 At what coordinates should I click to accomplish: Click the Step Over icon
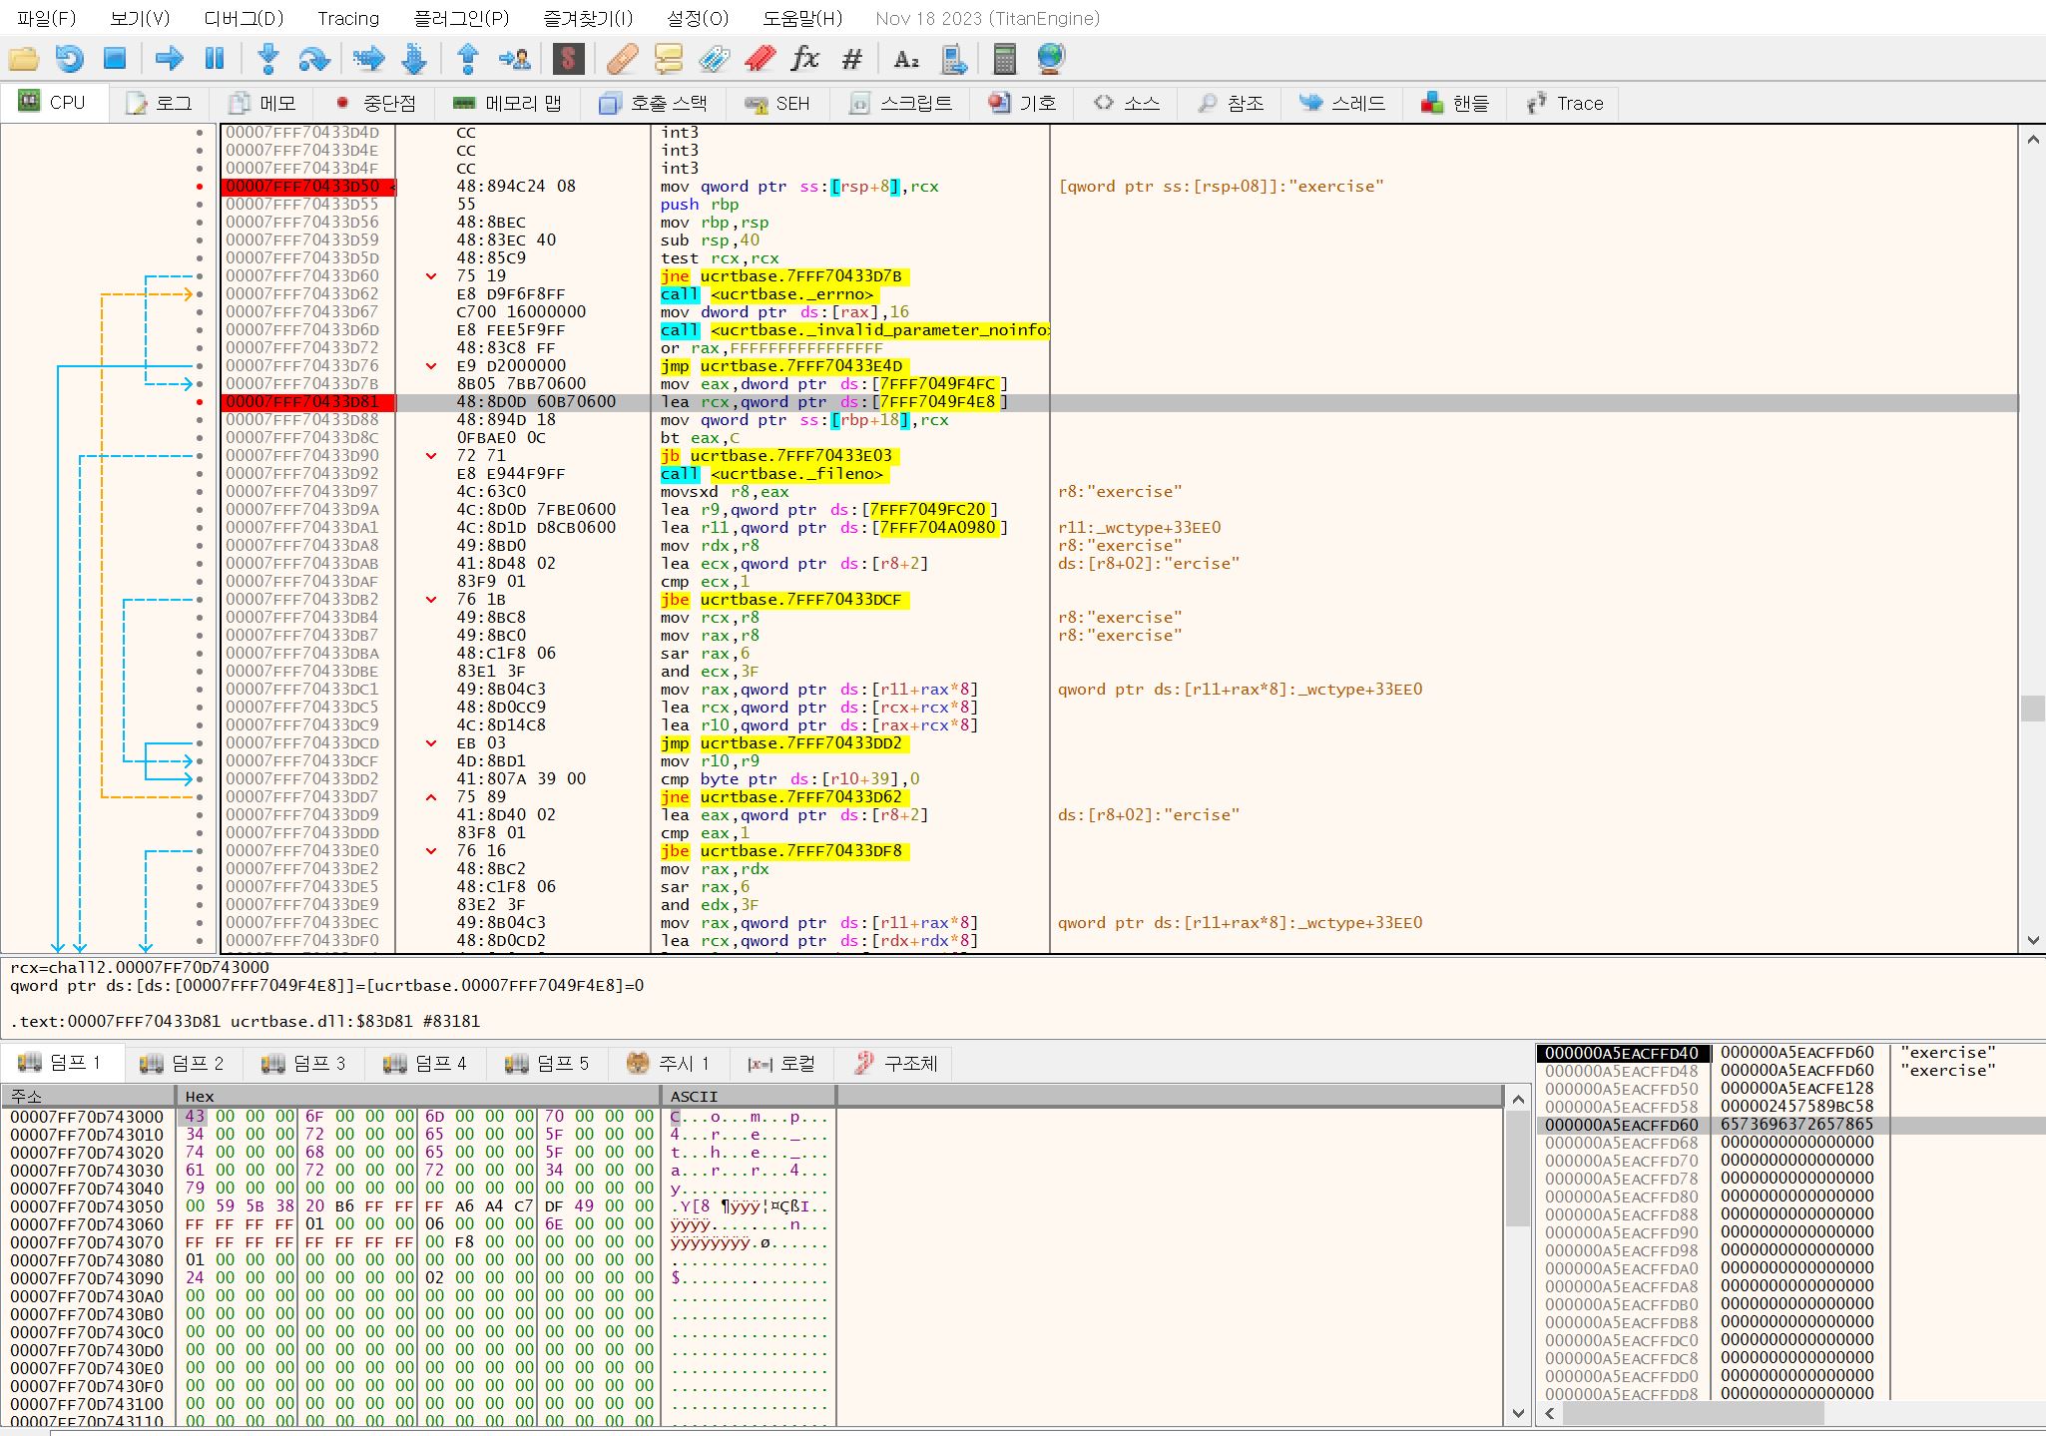point(313,59)
